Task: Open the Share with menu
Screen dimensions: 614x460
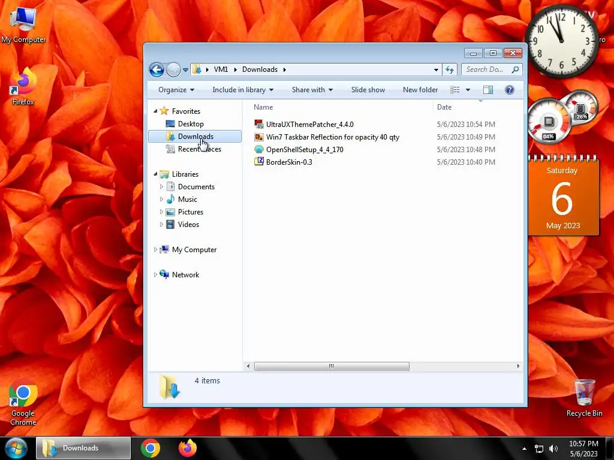Action: click(x=312, y=90)
